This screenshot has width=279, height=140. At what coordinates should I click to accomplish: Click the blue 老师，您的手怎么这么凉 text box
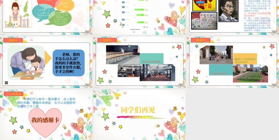69,63
